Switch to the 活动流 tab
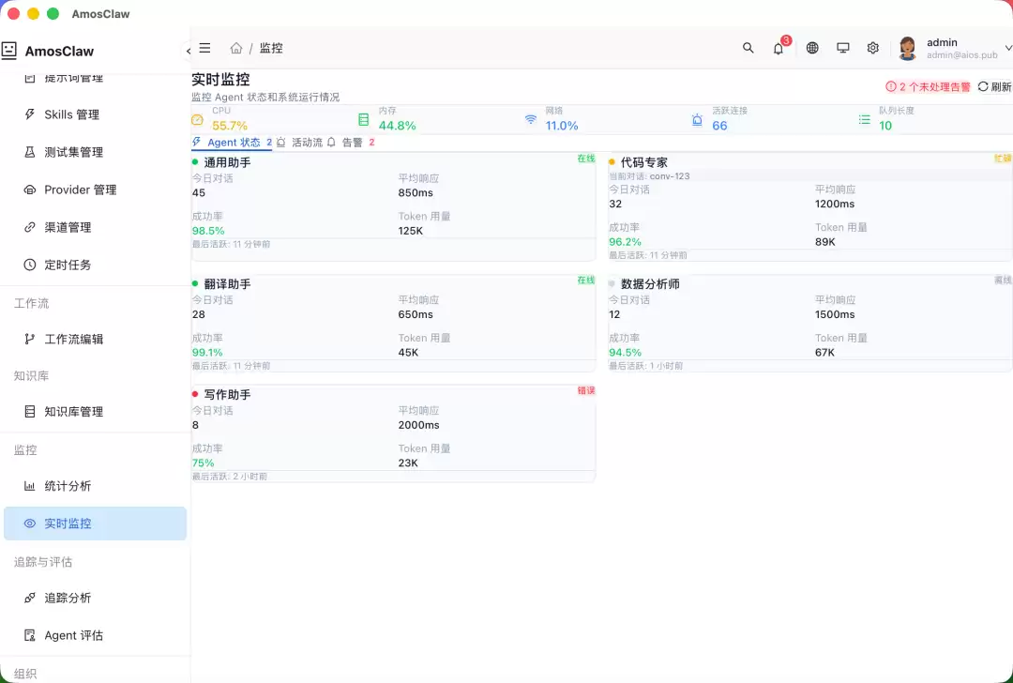Viewport: 1013px width, 683px height. (300, 143)
